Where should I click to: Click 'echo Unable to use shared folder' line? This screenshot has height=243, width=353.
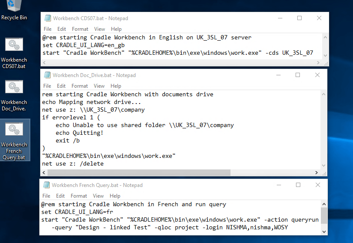(145, 125)
